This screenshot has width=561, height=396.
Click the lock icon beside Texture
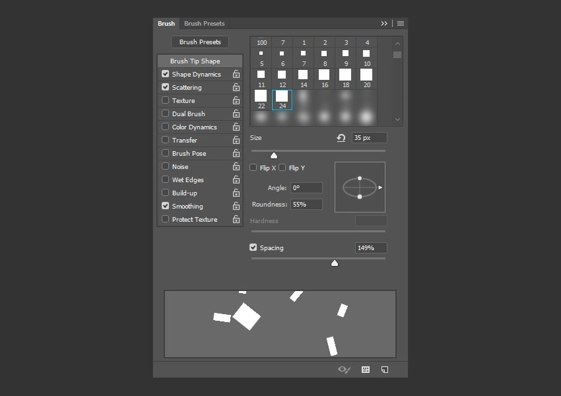236,100
